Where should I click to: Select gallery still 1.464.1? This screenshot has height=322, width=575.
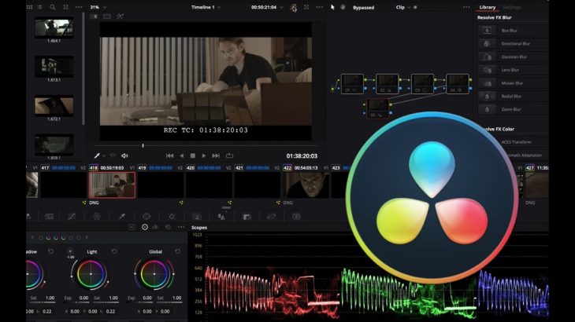(x=54, y=27)
